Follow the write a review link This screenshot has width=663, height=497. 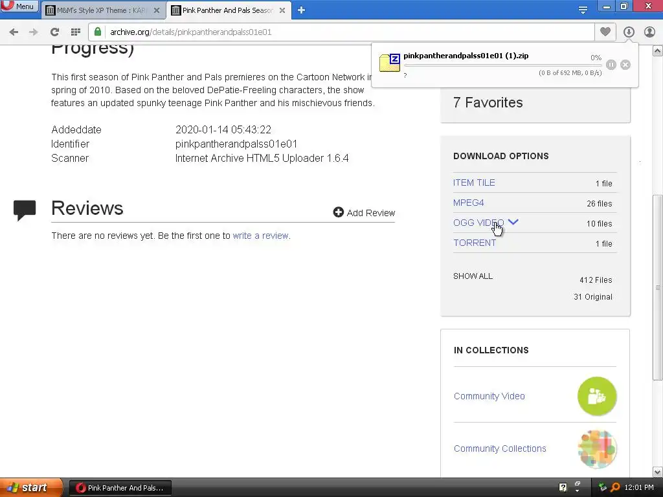tap(261, 236)
